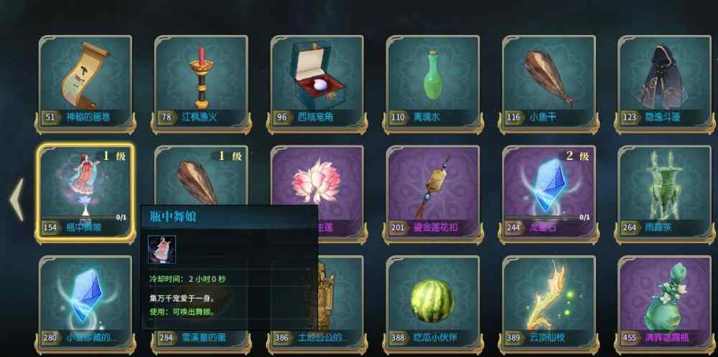Click the highlighted 瓶中舞娘 dancer item

pyautogui.click(x=85, y=192)
